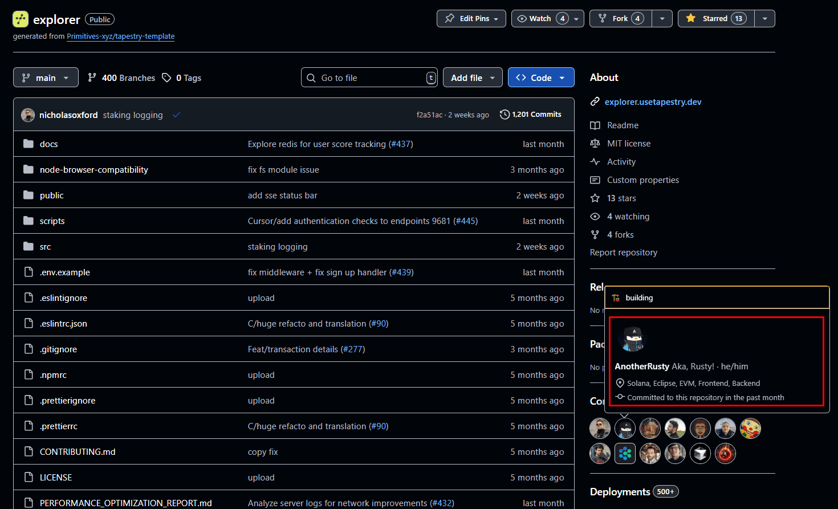
Task: Open the src folder
Action: click(45, 246)
